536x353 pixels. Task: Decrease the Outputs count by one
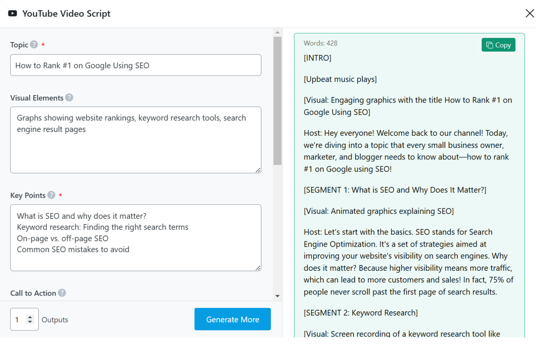[30, 322]
